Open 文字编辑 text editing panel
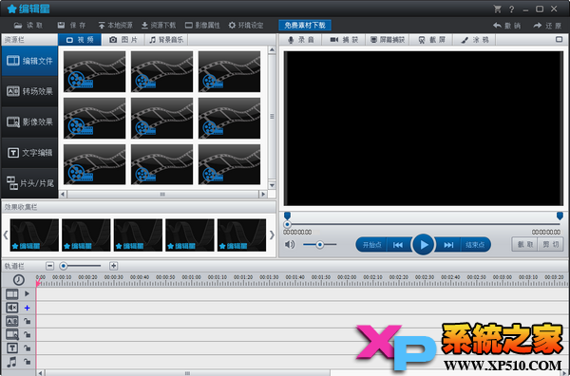 click(29, 153)
